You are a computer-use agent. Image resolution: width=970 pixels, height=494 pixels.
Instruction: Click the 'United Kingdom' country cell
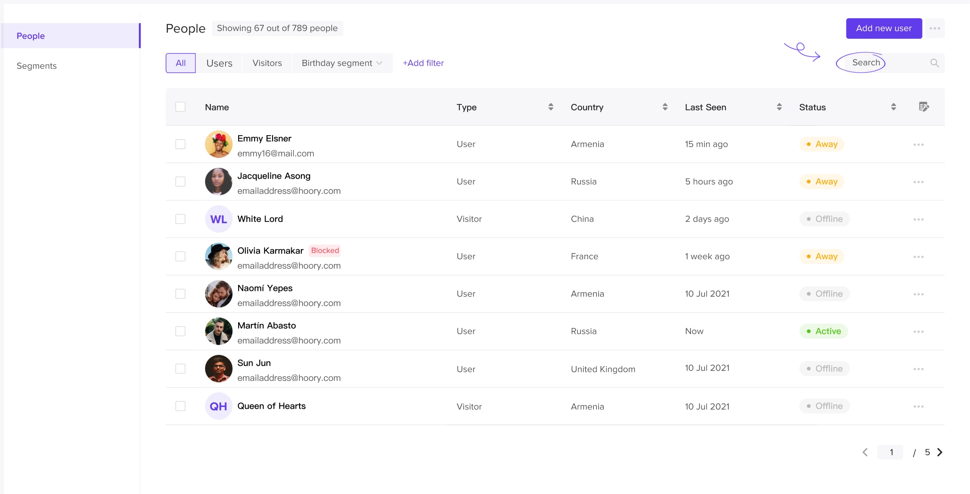tap(603, 369)
